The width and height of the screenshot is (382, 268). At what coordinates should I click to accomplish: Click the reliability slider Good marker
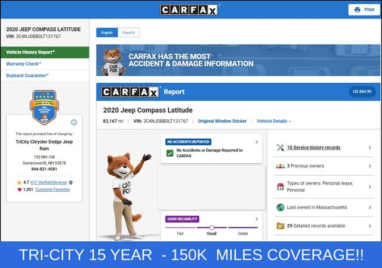tap(211, 228)
